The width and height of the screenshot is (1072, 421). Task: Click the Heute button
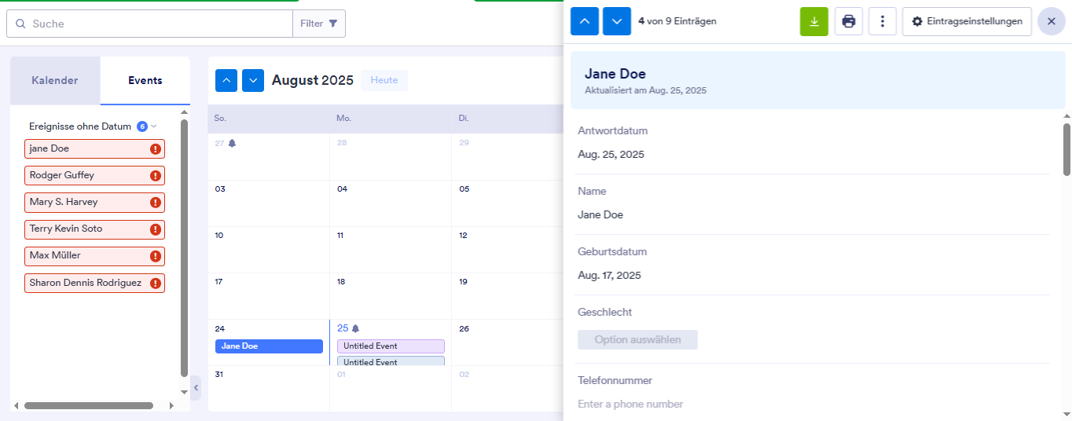384,80
